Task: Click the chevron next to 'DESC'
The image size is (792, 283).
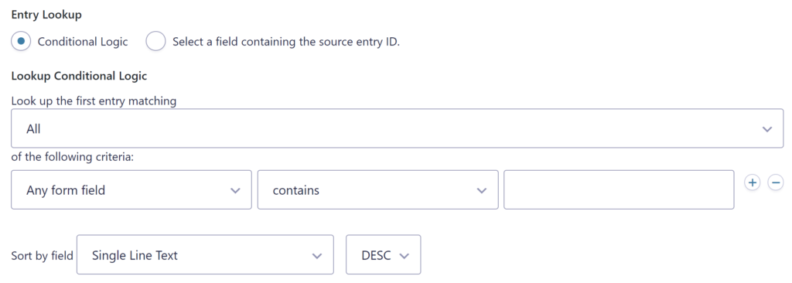Action: tap(404, 256)
